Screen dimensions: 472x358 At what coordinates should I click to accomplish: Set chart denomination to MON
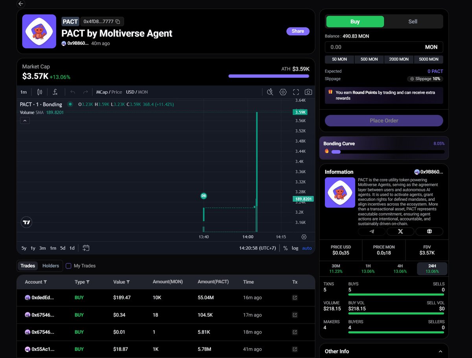coord(143,92)
